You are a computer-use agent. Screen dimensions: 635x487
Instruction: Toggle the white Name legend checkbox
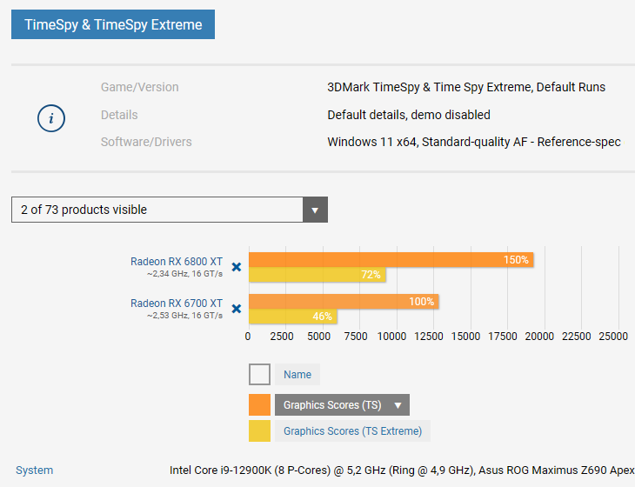pos(259,375)
